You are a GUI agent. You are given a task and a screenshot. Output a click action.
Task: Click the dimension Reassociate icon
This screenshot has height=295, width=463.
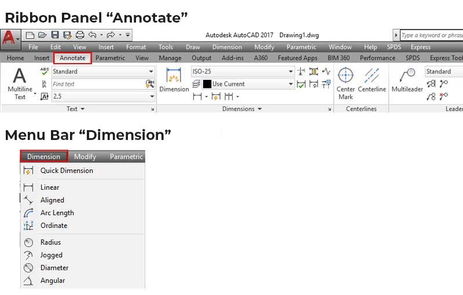326,84
